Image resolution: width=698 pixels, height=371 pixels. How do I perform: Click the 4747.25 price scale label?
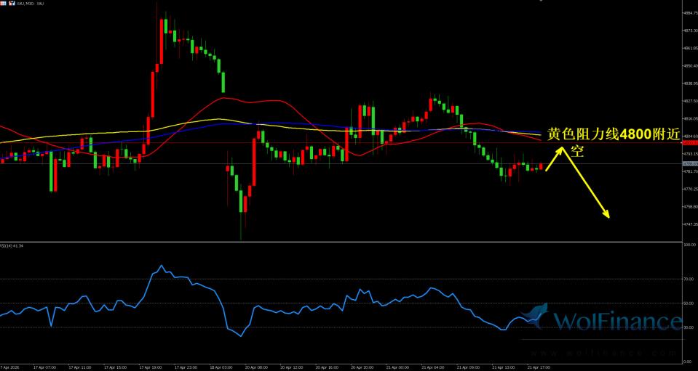click(x=690, y=224)
